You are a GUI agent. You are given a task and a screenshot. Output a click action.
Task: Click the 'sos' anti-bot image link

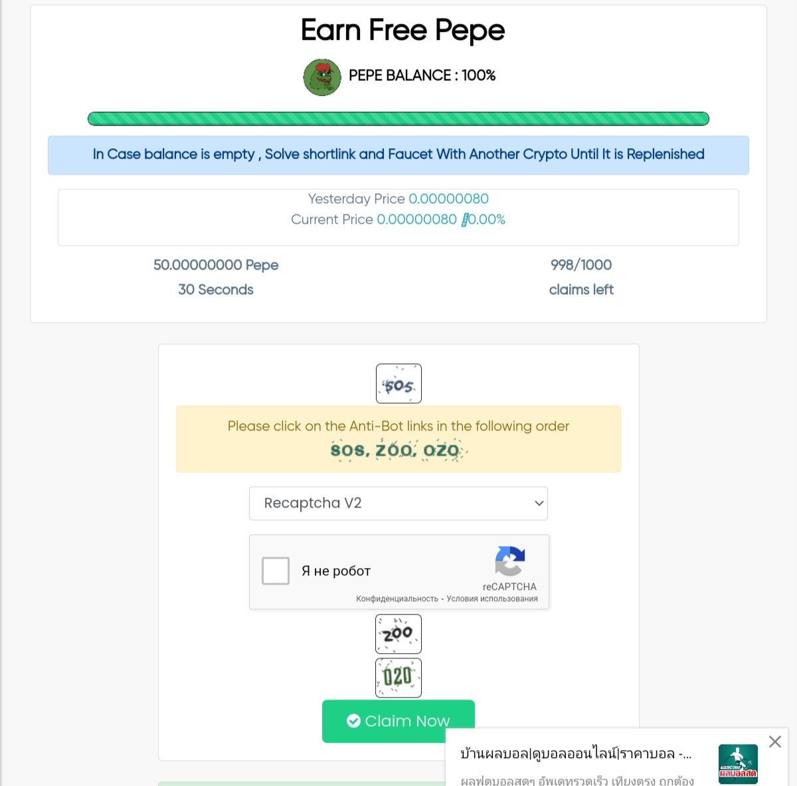(x=398, y=383)
